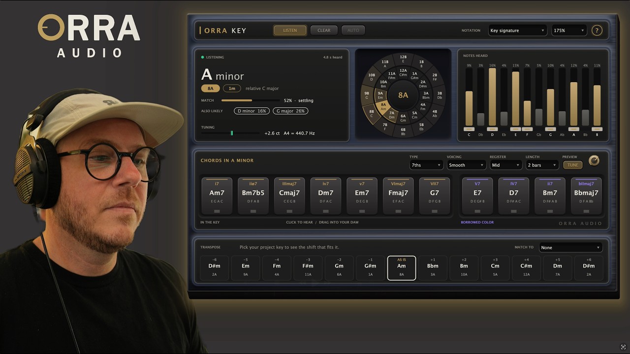Choose the G major 26% alternative key

290,111
